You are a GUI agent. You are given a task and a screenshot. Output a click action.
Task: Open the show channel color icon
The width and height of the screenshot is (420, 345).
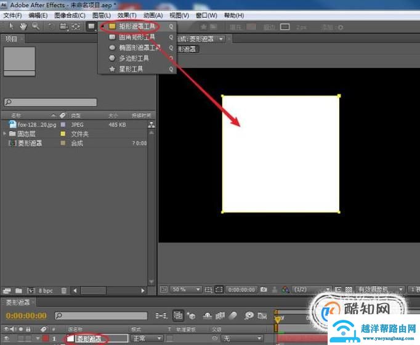(286, 290)
